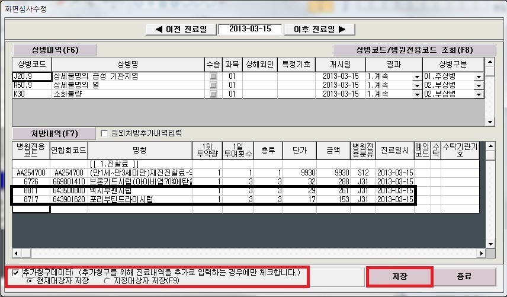Open 상병코드/병원전용코드 조회(F8) lookup
Image resolution: width=507 pixels, height=297 pixels.
[x=406, y=50]
